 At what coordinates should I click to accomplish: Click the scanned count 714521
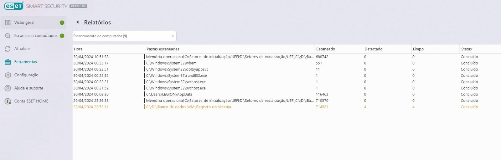click(x=322, y=107)
